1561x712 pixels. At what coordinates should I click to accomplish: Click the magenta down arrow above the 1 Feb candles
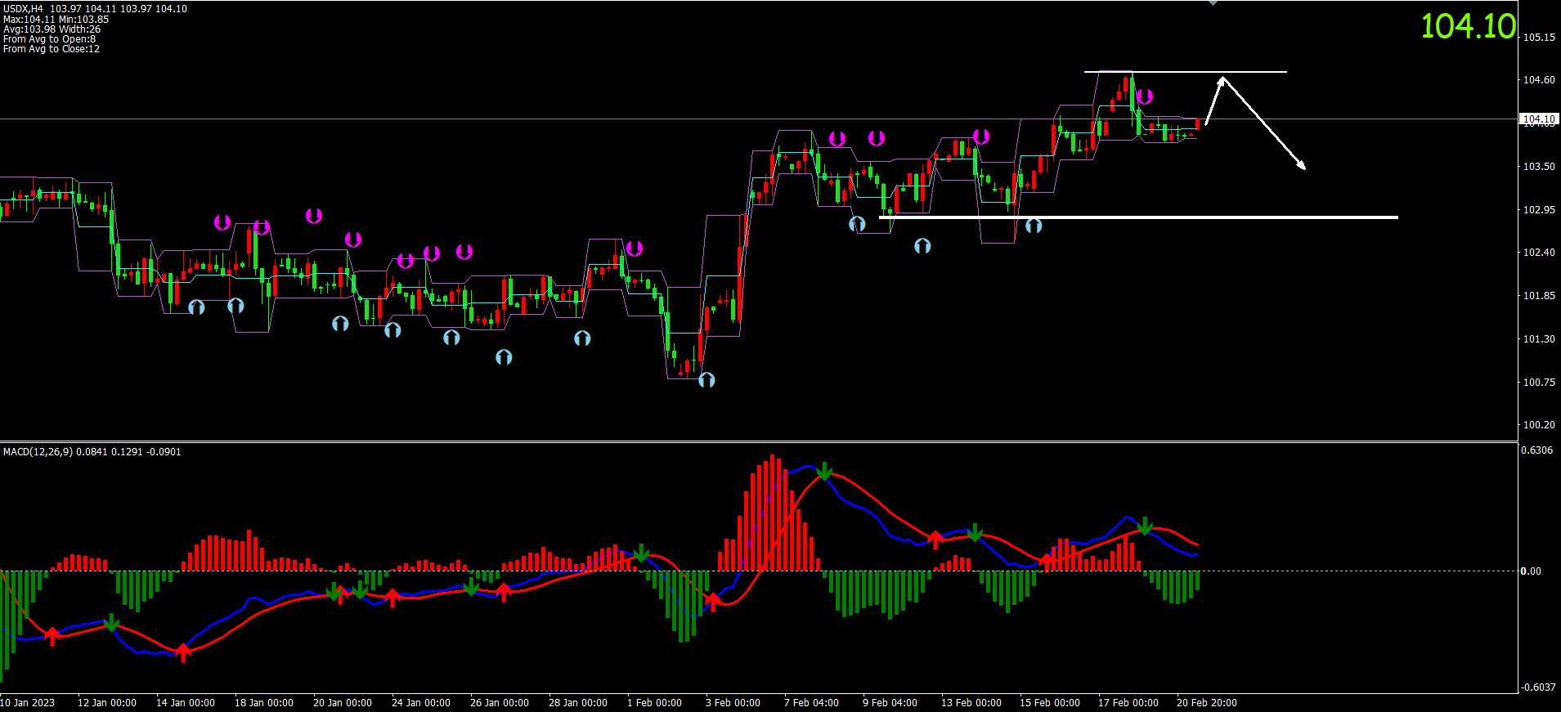(635, 249)
